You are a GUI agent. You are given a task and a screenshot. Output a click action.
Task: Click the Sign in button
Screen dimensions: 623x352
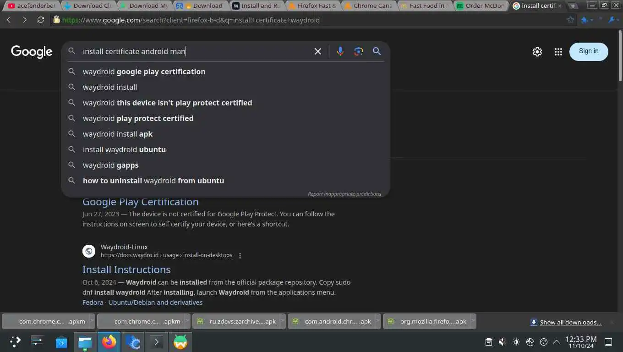589,51
